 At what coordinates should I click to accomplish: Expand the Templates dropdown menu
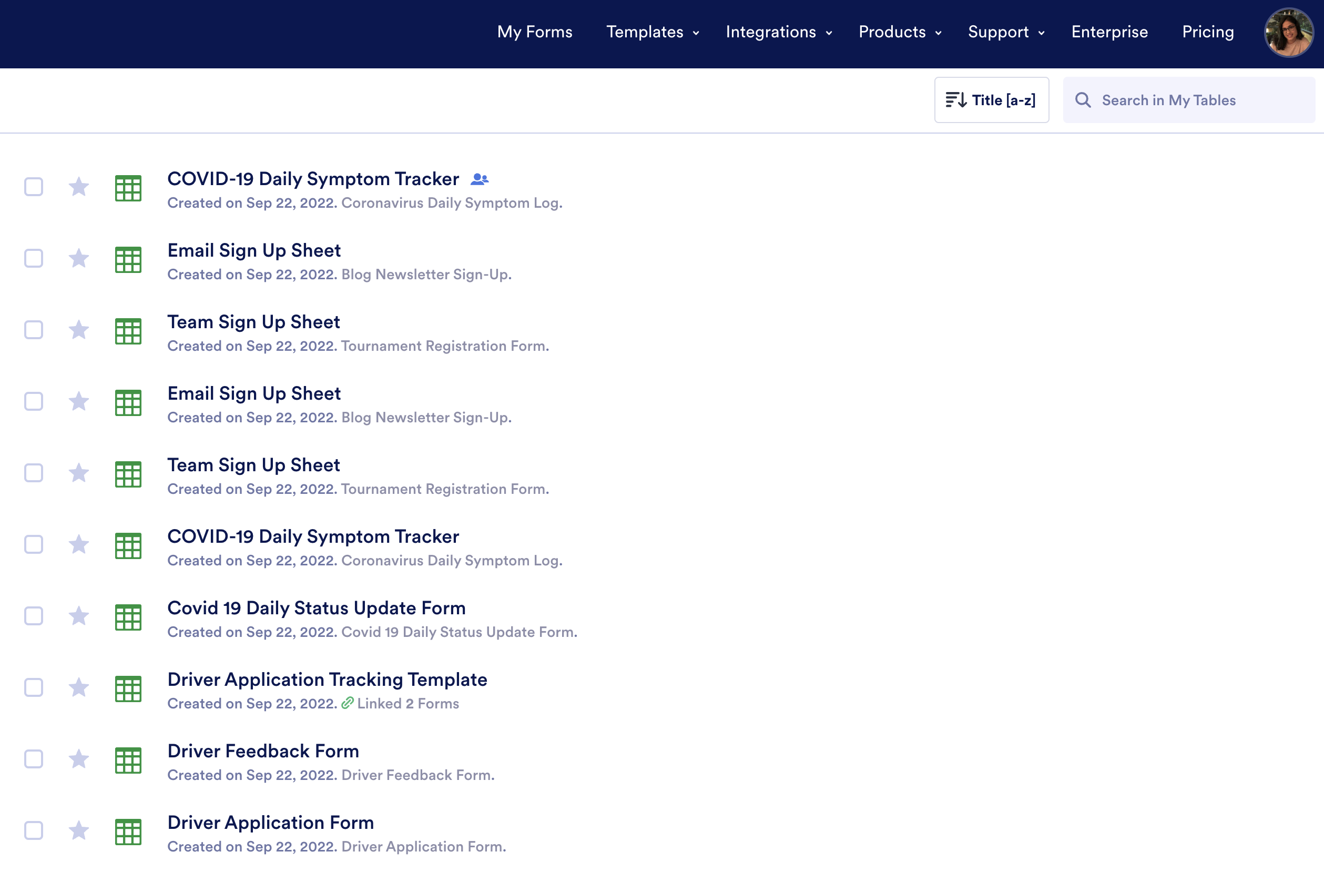[652, 32]
